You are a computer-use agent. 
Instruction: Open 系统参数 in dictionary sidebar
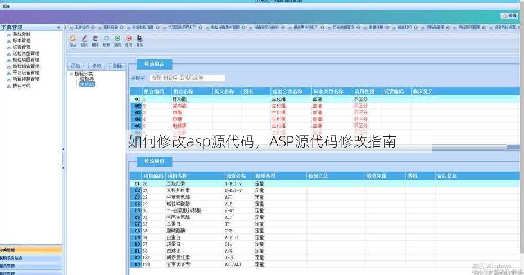tap(21, 34)
